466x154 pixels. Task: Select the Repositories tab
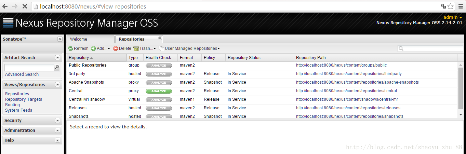click(139, 39)
